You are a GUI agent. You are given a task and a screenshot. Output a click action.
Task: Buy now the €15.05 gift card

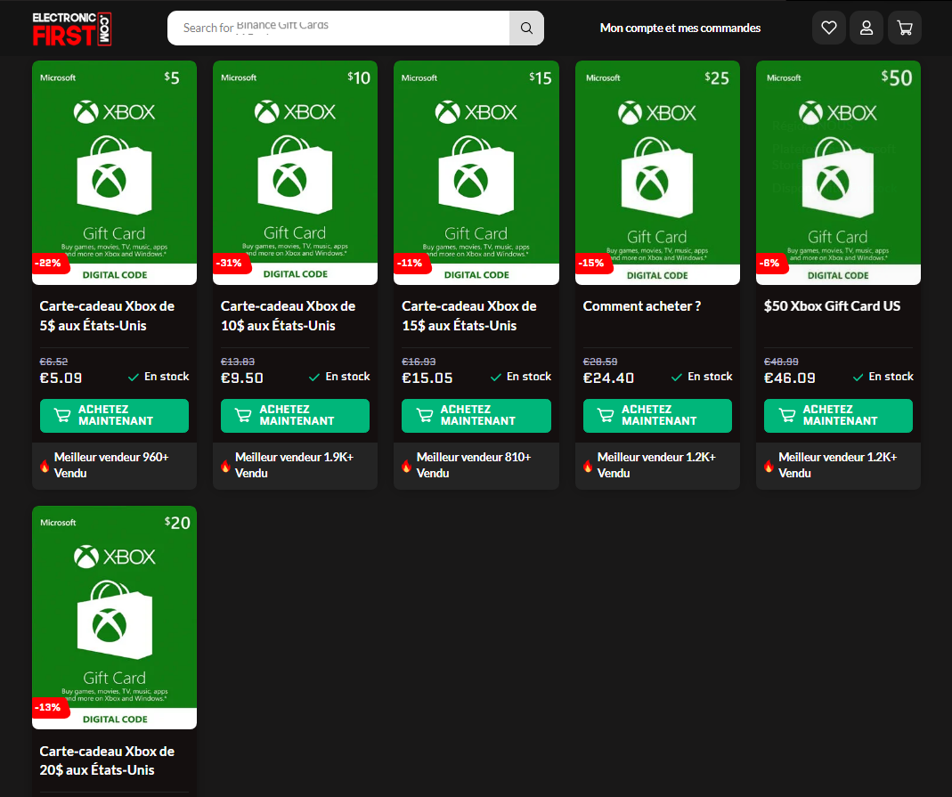476,416
